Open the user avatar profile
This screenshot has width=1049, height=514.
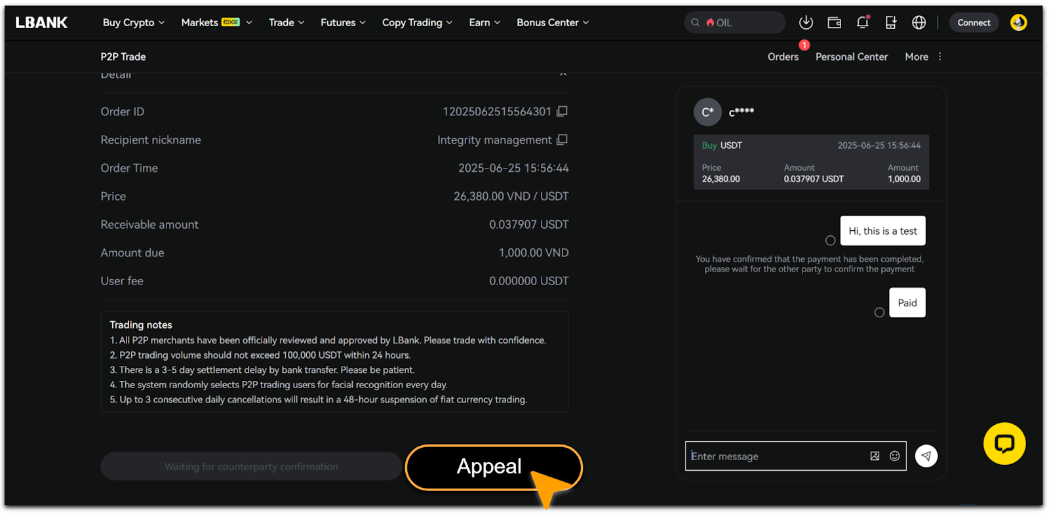pos(1018,22)
